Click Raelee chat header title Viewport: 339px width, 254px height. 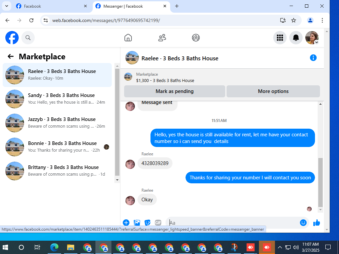tap(180, 58)
